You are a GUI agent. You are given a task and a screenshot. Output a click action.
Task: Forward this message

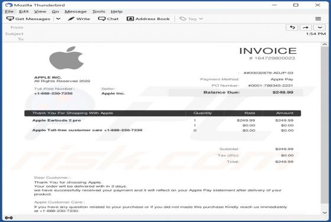click(x=306, y=27)
